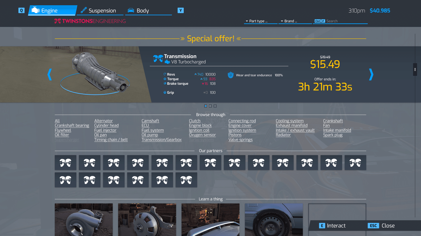Screen dimensions: 421x236
Task: Open the Camshaft category link
Action: (x=150, y=121)
